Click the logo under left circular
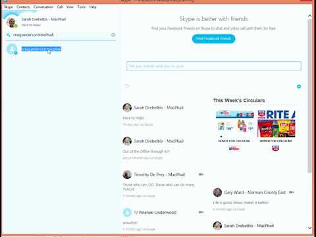316x237 pixels. point(234,149)
